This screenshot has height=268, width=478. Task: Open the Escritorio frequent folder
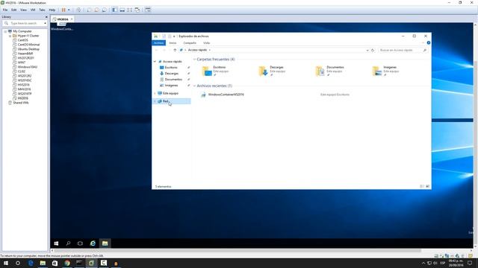[215, 71]
